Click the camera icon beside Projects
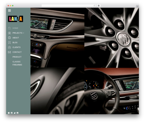This screenshot has height=123, width=145. click(9, 33)
